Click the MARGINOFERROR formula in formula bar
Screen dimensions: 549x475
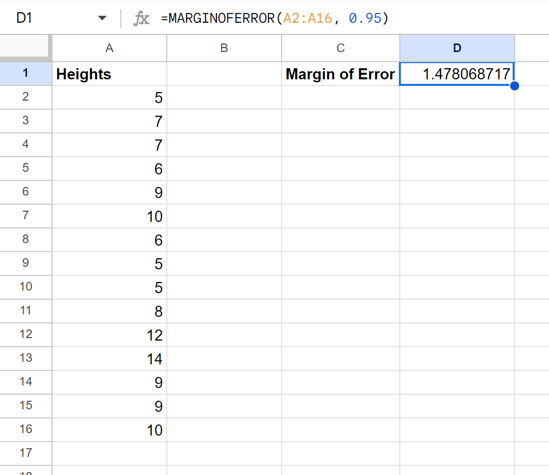point(275,18)
